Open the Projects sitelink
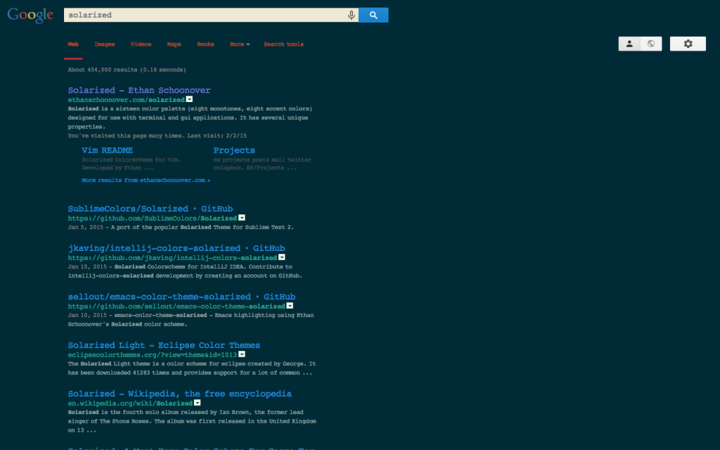 click(x=234, y=150)
